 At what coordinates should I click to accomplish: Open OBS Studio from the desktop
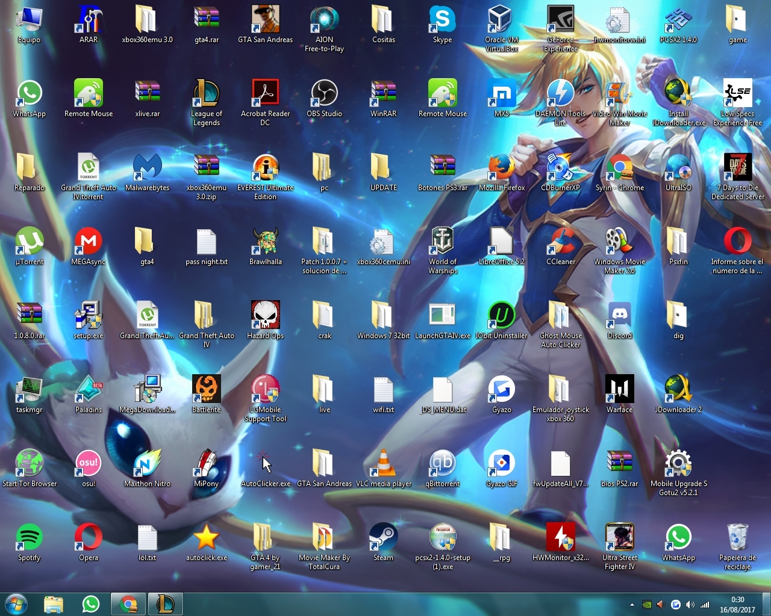pyautogui.click(x=324, y=93)
